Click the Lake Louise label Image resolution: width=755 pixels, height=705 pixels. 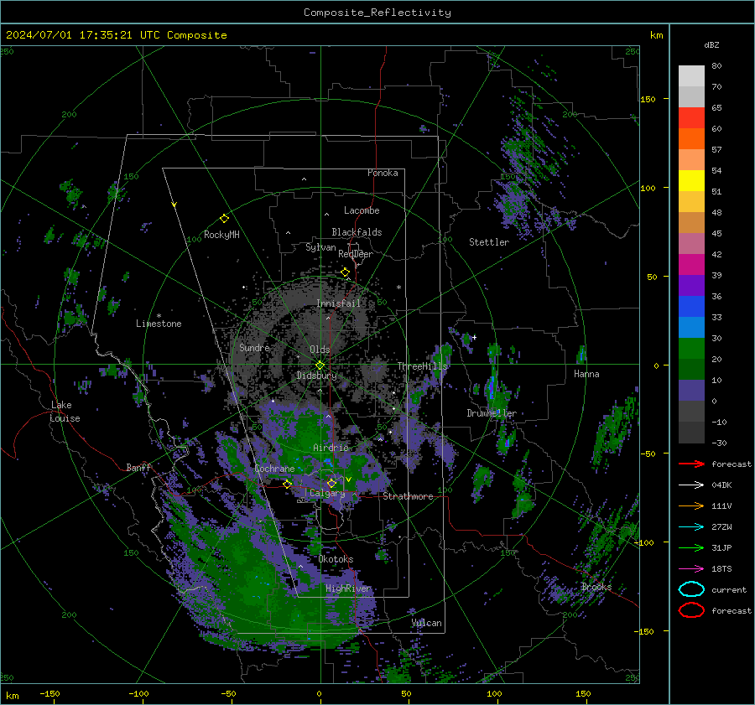click(x=65, y=412)
